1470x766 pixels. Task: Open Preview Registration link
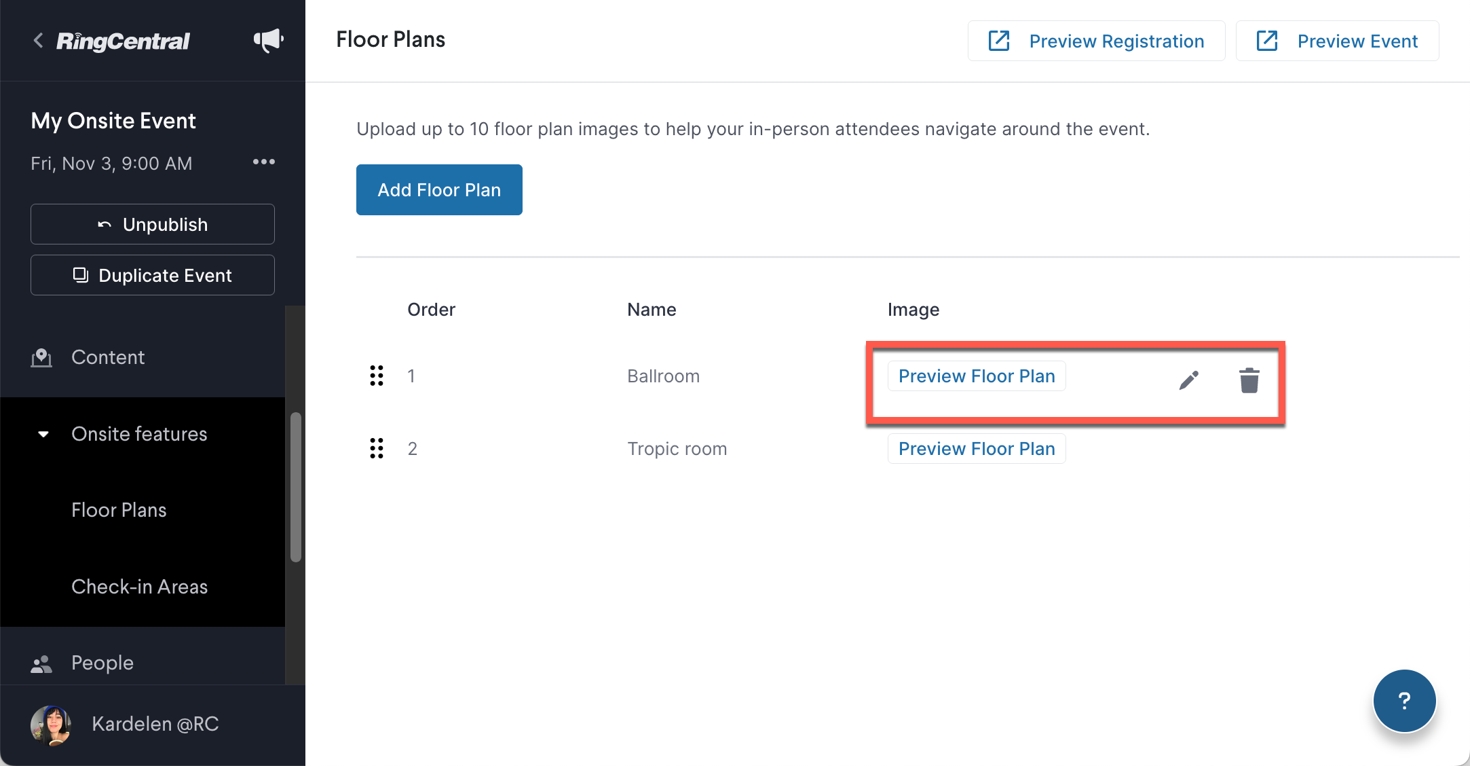pyautogui.click(x=1097, y=41)
